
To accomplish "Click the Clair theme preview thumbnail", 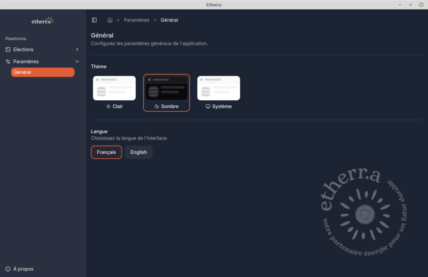I will (114, 88).
